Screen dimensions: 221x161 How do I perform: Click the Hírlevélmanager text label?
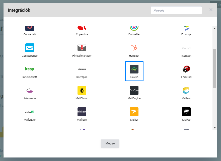(x=82, y=56)
